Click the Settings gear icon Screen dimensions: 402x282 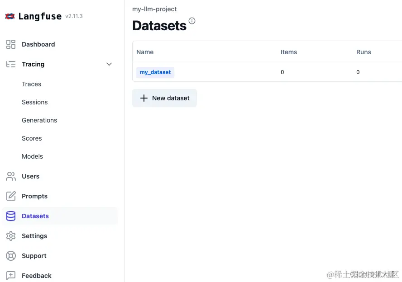11,236
